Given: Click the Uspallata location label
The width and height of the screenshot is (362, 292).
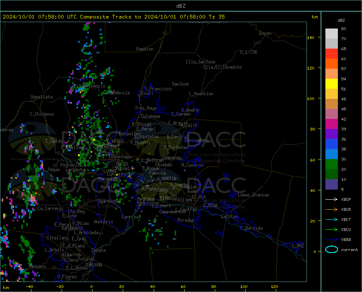Looking at the screenshot, I should 41,97.
